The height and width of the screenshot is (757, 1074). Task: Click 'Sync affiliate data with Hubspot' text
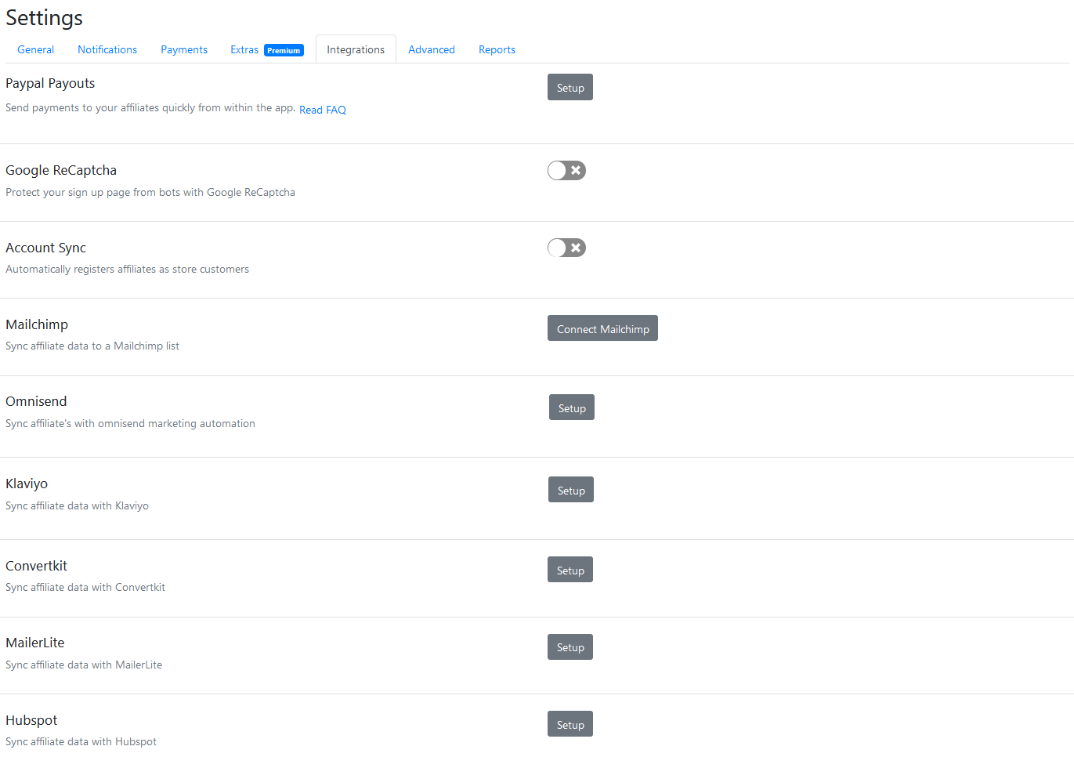[x=81, y=741]
